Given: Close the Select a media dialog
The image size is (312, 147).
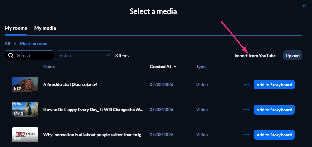Looking at the screenshot, I should [304, 6].
